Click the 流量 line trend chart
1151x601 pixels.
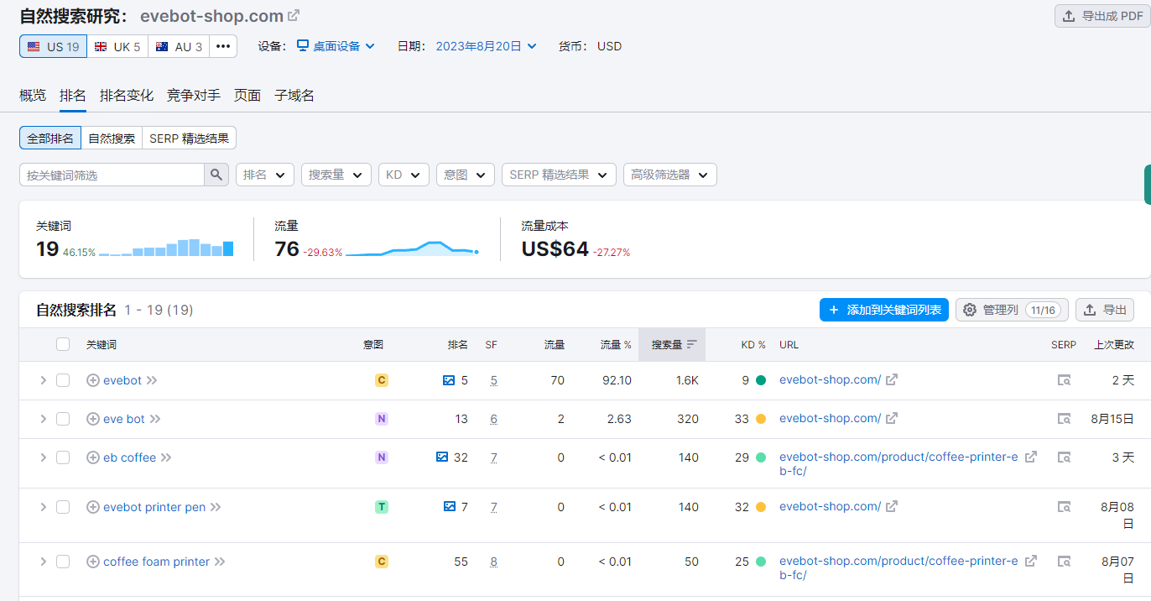[412, 248]
